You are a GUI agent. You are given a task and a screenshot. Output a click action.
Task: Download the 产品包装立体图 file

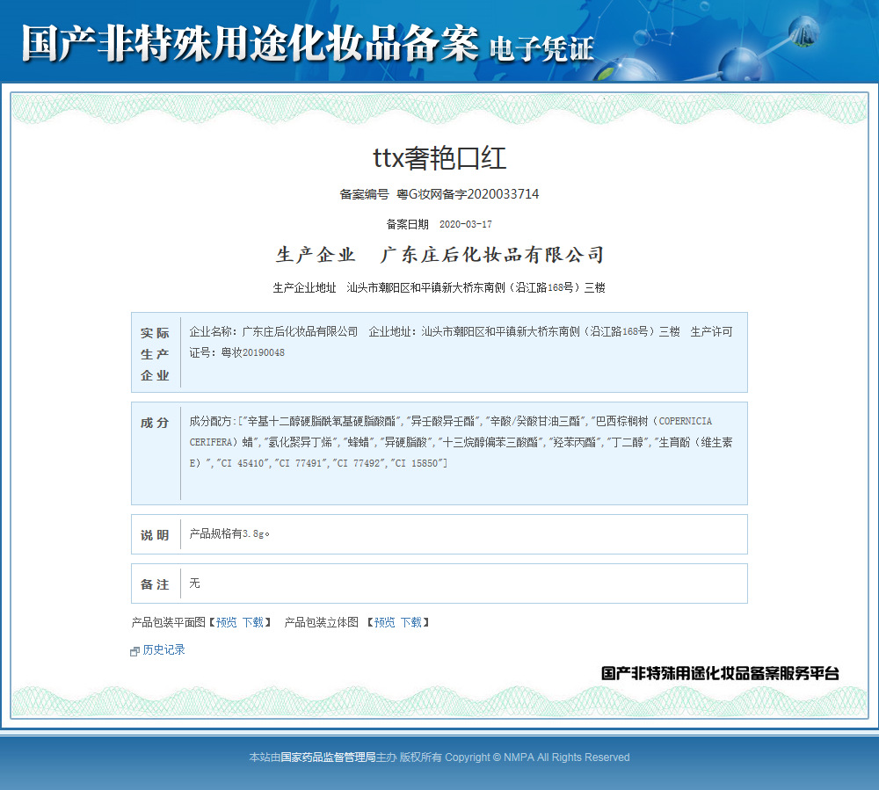pos(410,622)
